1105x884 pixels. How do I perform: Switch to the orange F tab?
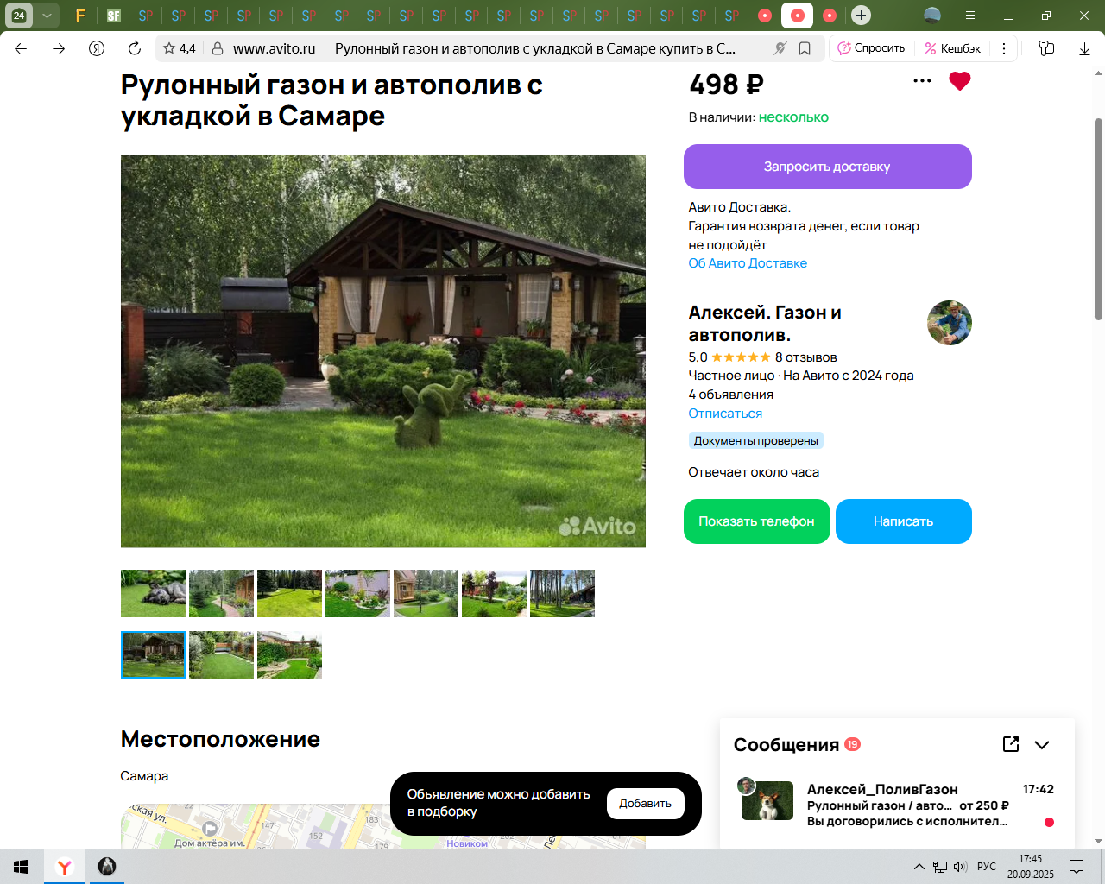(x=80, y=16)
